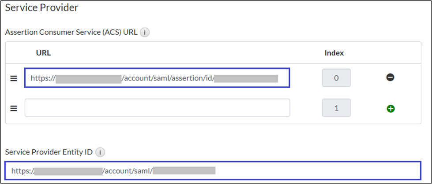Show info for Service Provider Entity ID
The height and width of the screenshot is (184, 432).
[101, 152]
